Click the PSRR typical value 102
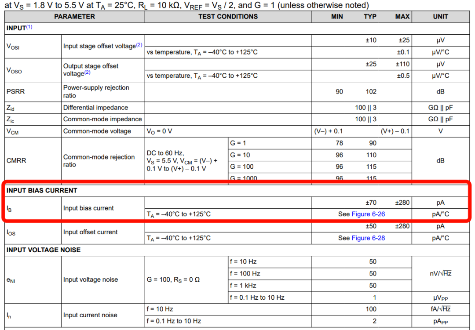The width and height of the screenshot is (475, 330). coord(371,91)
